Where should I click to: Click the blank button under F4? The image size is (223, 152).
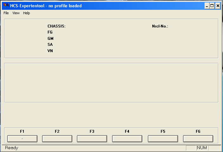coord(127,139)
